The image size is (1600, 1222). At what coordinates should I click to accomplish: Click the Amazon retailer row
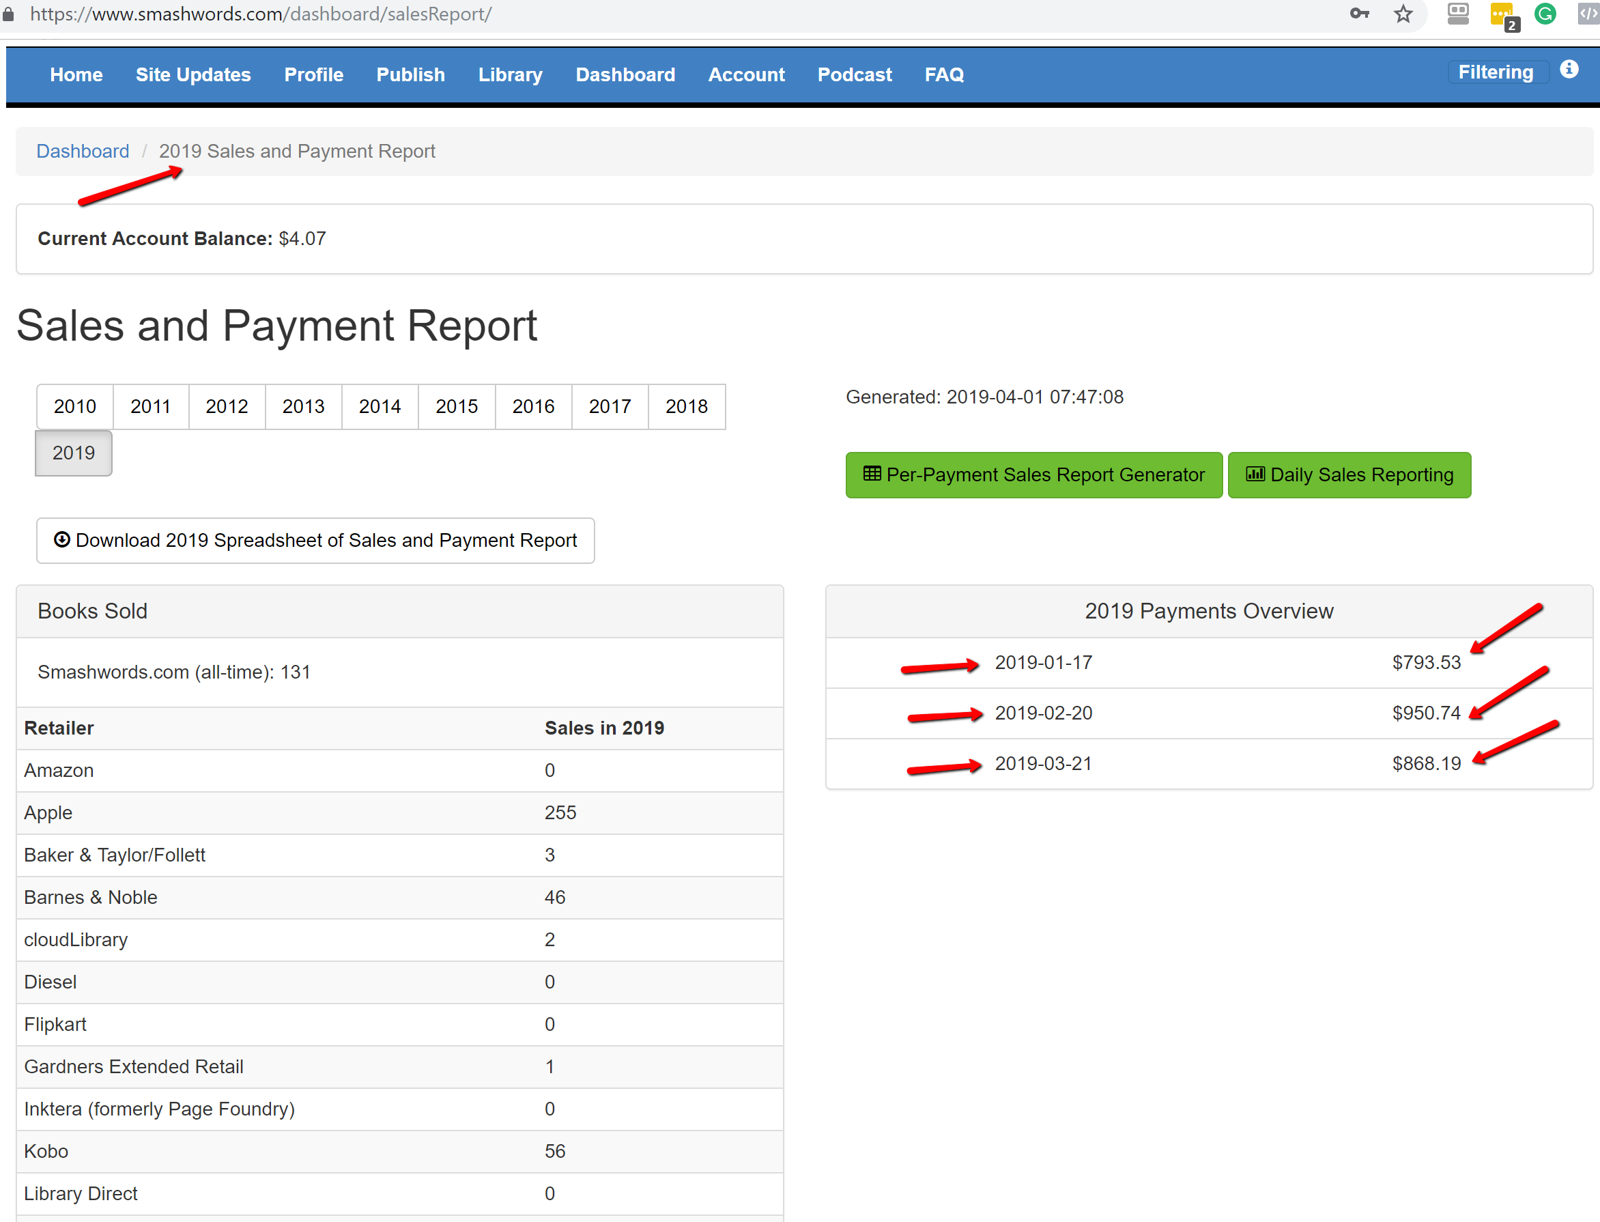tap(400, 771)
